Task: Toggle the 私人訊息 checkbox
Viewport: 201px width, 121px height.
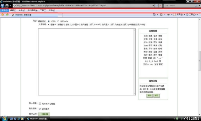Action: 40,104
